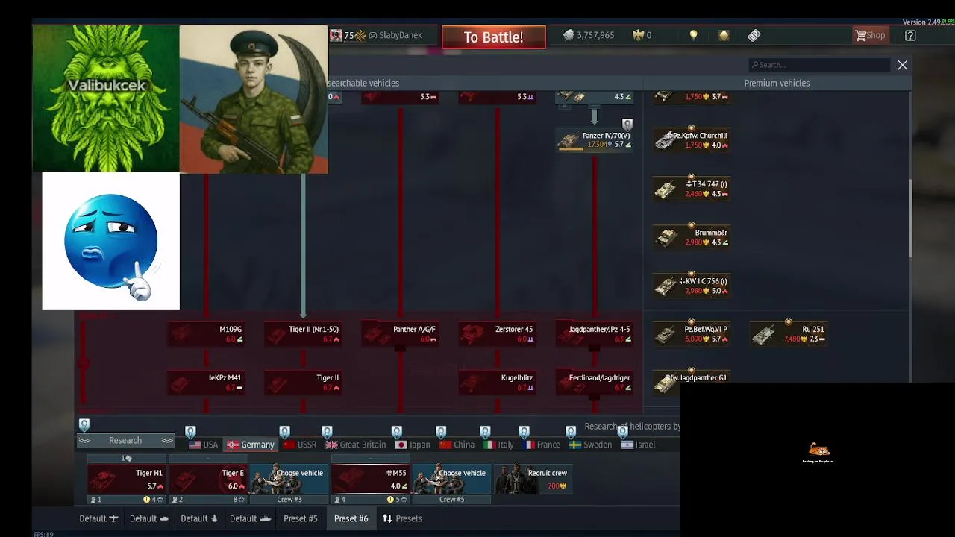The image size is (955, 537).
Task: Switch to the China nation tab
Action: (457, 445)
